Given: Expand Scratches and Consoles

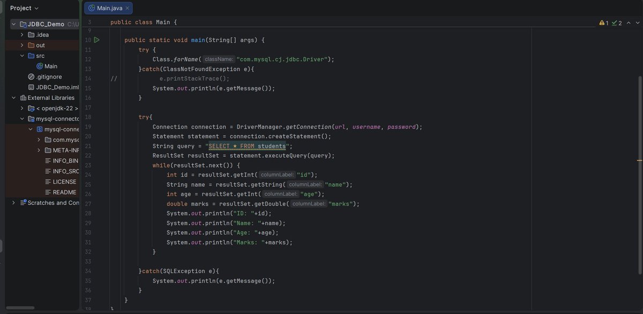Looking at the screenshot, I should (x=14, y=203).
